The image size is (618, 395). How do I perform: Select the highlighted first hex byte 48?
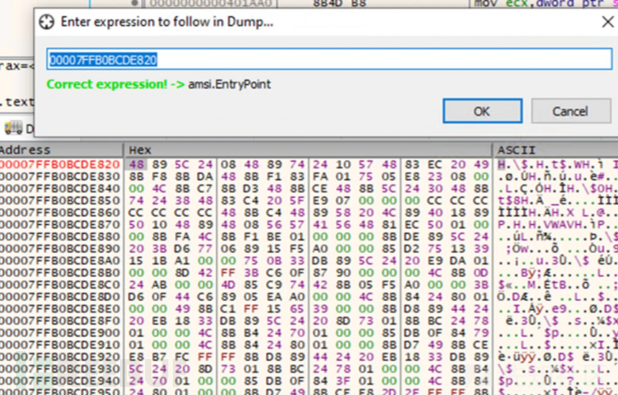[x=136, y=164]
